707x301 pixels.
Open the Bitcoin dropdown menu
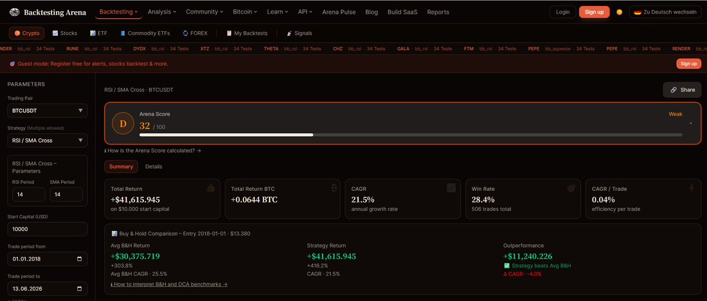tap(245, 12)
